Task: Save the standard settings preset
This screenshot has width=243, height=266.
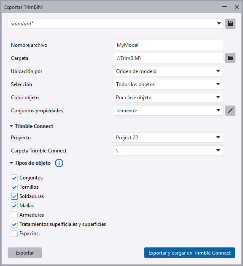Action: pos(230,24)
